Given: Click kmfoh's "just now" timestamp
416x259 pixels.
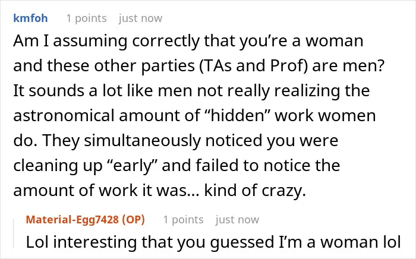Looking at the screenshot, I should (140, 18).
